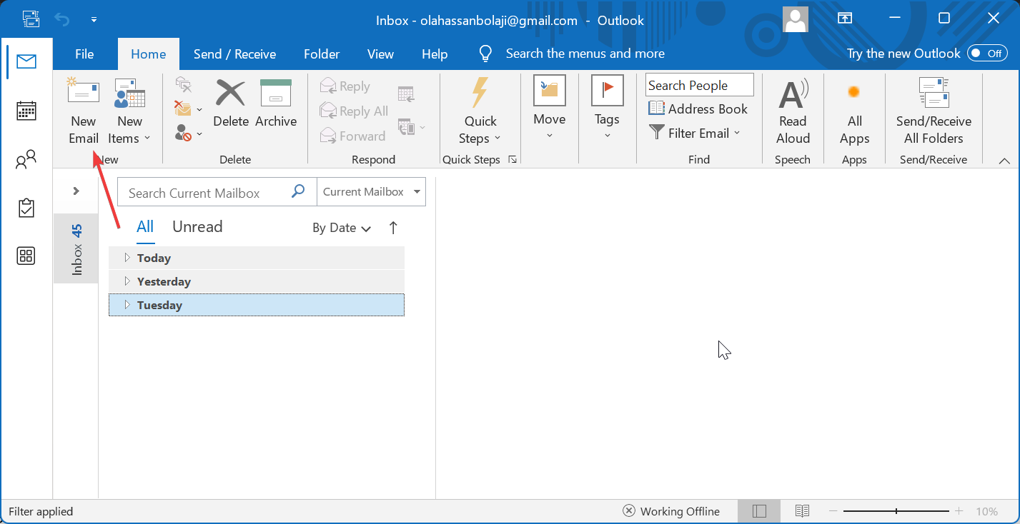Turn on the Try the new Outlook switch
This screenshot has width=1020, height=524.
coord(986,53)
